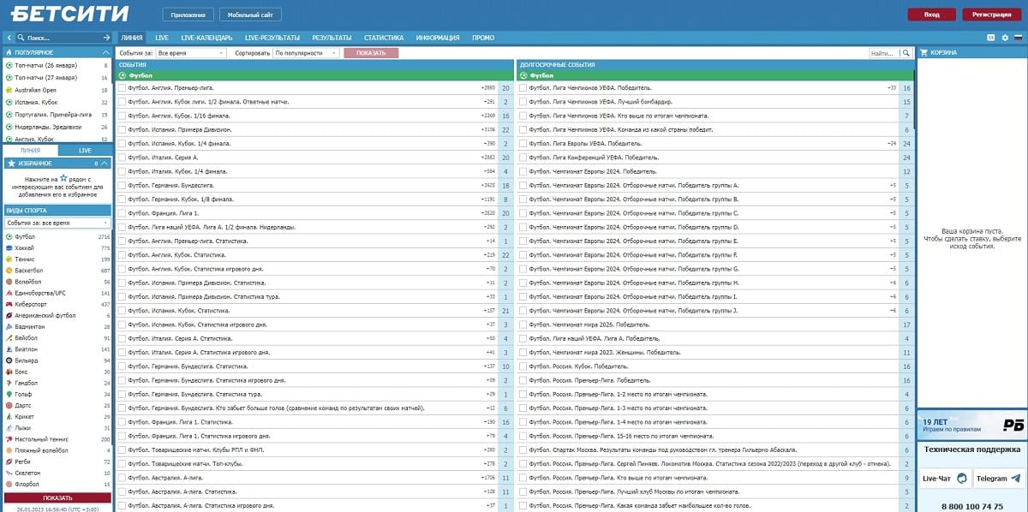
Task: Open the LIVE-КАЛЕНДАРЬ tab
Action: pyautogui.click(x=206, y=38)
